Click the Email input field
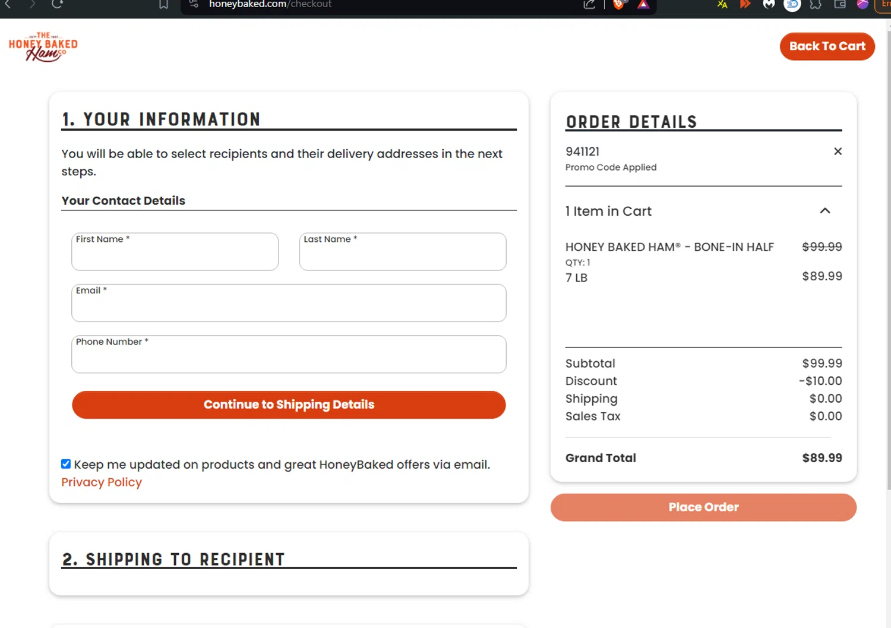Screen dimensions: 891x628 point(289,303)
